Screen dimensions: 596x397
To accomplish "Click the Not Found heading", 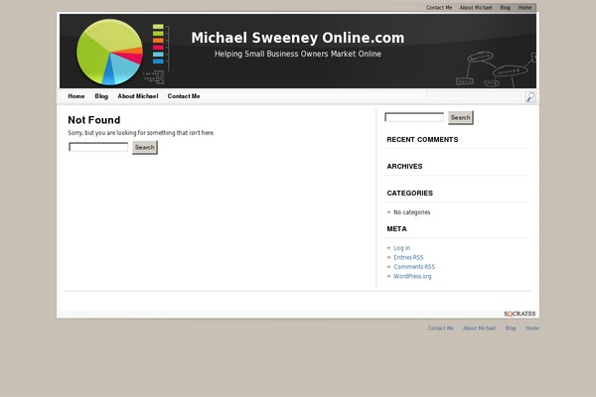I will [94, 120].
